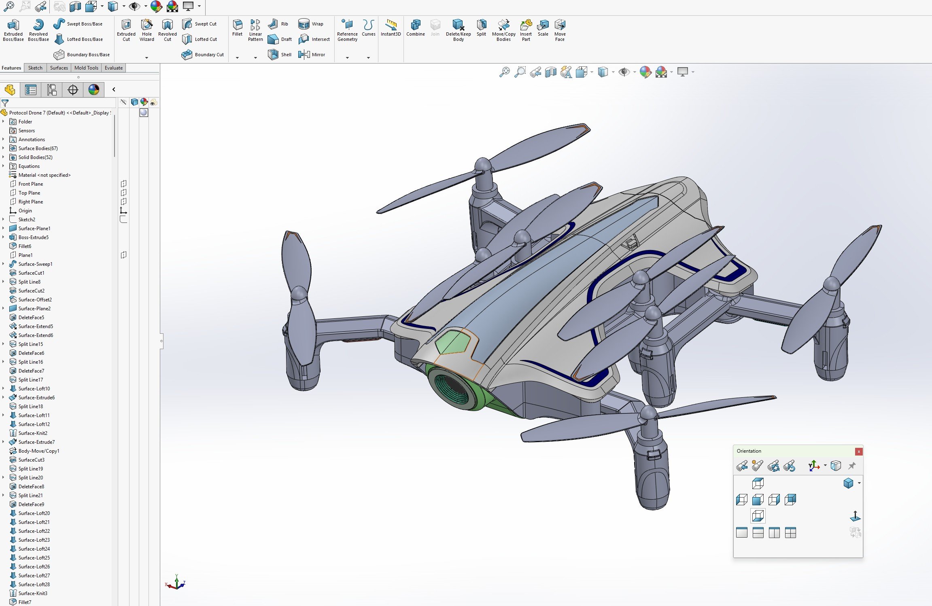Viewport: 932px width, 606px height.
Task: Open the Reference Geometry dropdown arrow
Action: pyautogui.click(x=347, y=58)
